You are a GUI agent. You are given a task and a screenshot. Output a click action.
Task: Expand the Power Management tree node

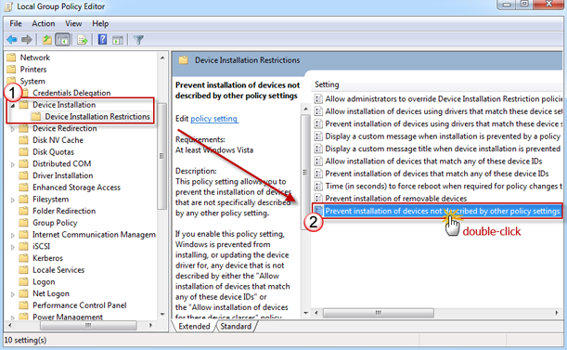13,318
